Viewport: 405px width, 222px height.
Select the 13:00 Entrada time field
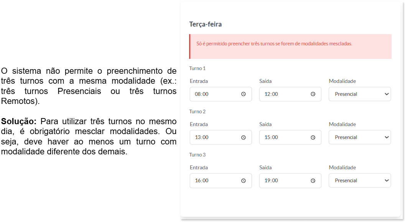click(221, 138)
